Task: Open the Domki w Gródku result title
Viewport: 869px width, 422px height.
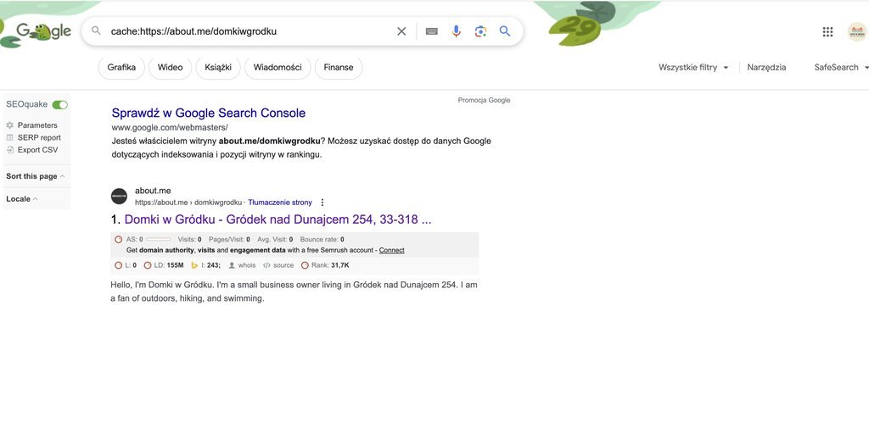Action: (278, 219)
